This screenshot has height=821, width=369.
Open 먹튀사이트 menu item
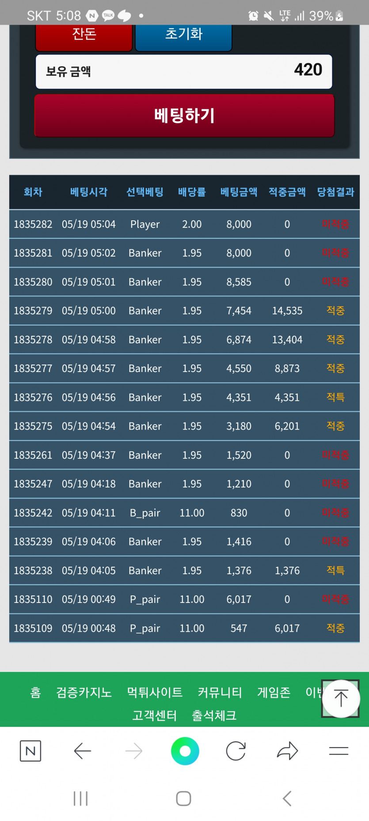tap(155, 692)
